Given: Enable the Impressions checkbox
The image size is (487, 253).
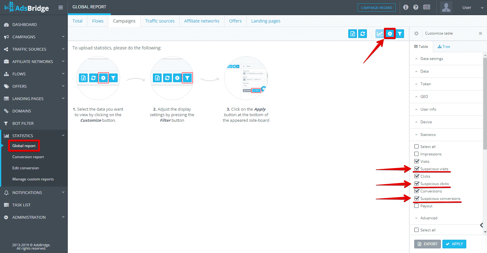Looking at the screenshot, I should pyautogui.click(x=416, y=154).
